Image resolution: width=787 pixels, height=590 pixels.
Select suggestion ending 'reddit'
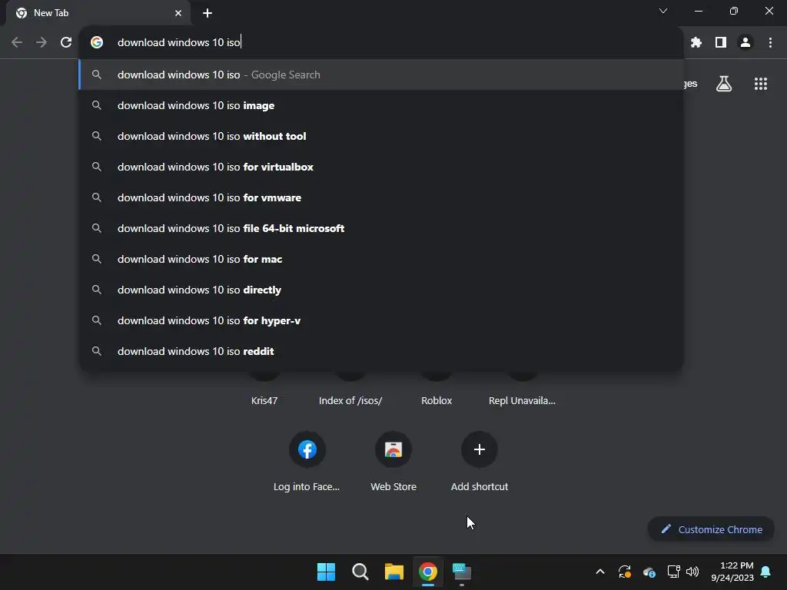[381, 351]
